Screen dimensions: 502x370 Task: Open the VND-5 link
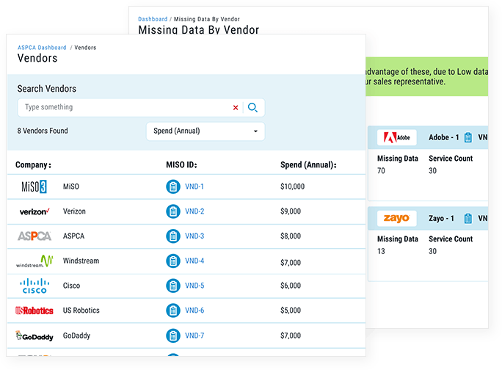194,286
